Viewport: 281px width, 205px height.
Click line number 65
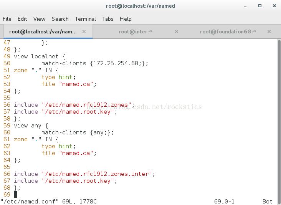click(7, 167)
